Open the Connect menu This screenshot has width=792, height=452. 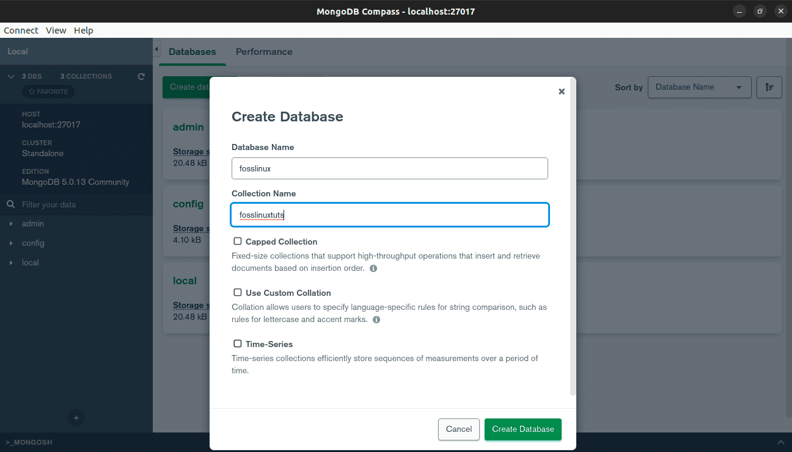coord(21,30)
